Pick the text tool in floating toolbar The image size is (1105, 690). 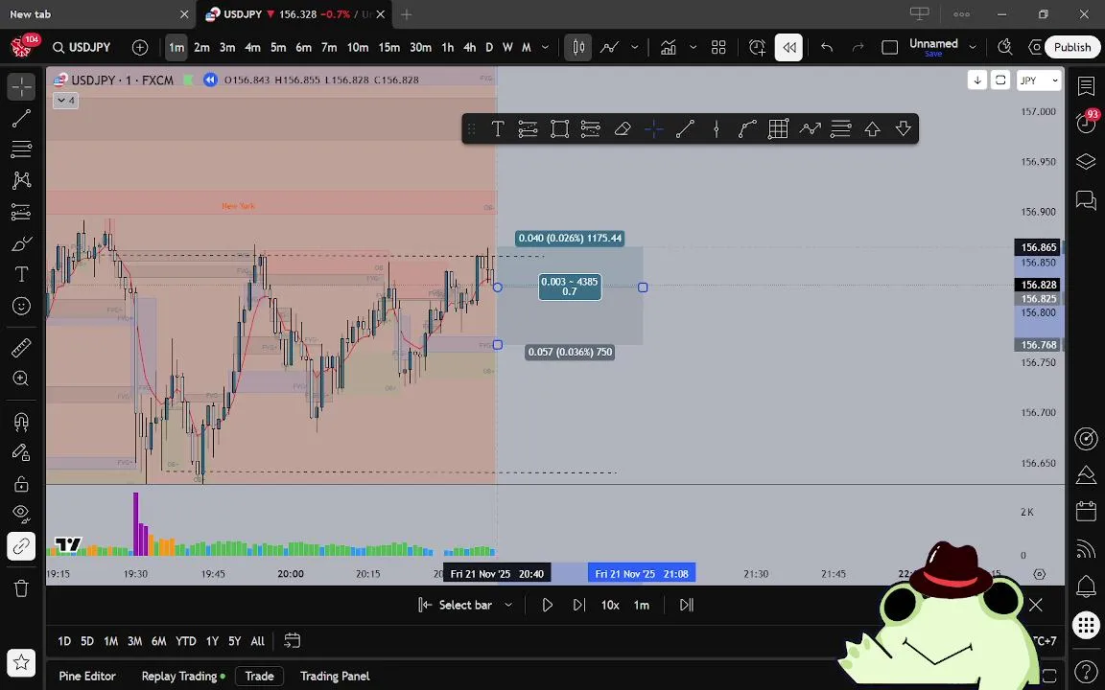click(498, 128)
